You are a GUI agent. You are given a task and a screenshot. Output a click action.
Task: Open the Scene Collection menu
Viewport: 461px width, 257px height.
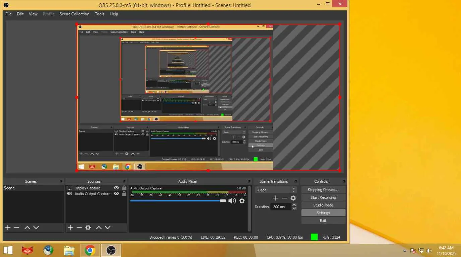click(x=74, y=14)
